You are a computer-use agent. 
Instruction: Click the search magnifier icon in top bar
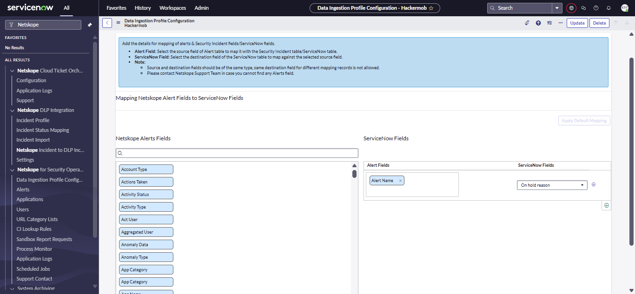click(x=493, y=8)
